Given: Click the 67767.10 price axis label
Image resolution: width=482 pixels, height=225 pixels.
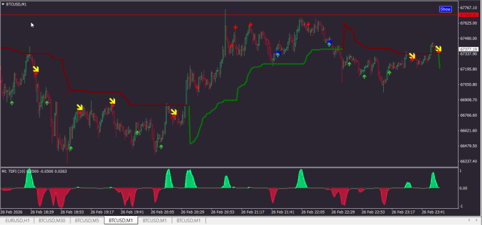Looking at the screenshot, I should [x=469, y=8].
